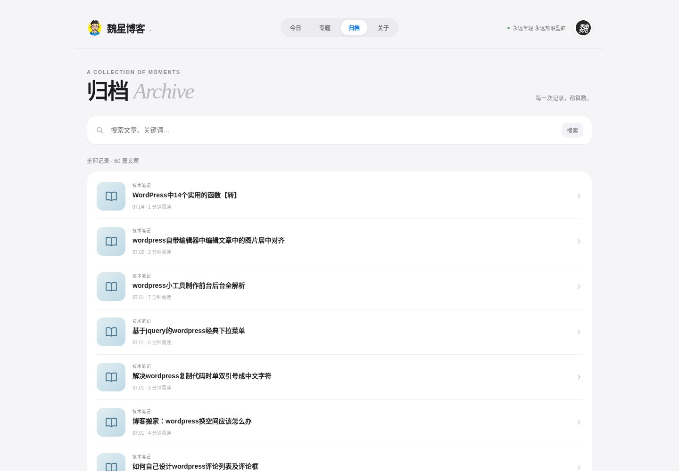Click book icon beside 评论列表及评论框 article
679x471 pixels.
[111, 463]
